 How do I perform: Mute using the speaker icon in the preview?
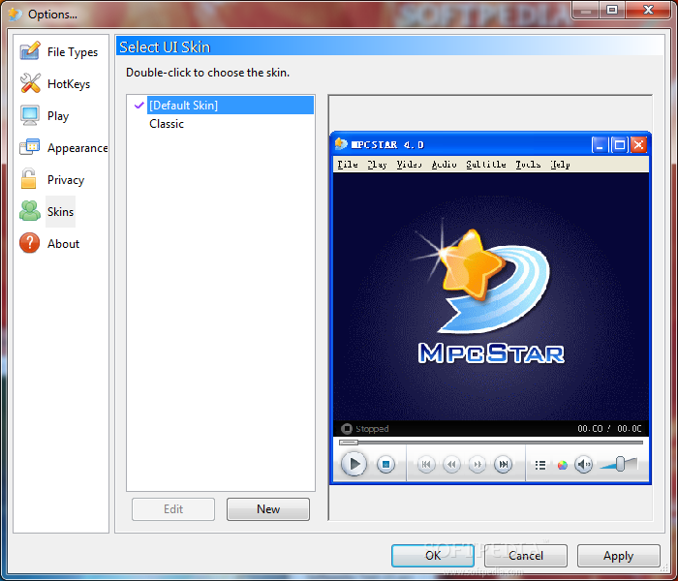(584, 465)
